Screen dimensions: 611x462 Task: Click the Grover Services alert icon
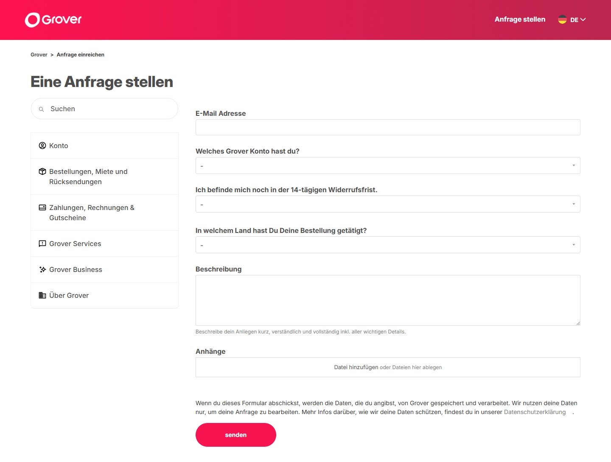pyautogui.click(x=42, y=244)
